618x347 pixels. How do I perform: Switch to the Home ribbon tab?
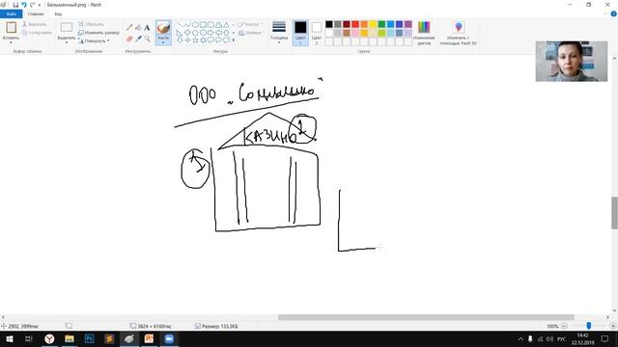coord(36,14)
